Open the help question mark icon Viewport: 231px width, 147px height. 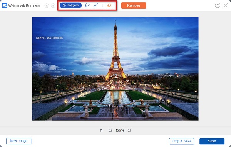[x=218, y=5]
